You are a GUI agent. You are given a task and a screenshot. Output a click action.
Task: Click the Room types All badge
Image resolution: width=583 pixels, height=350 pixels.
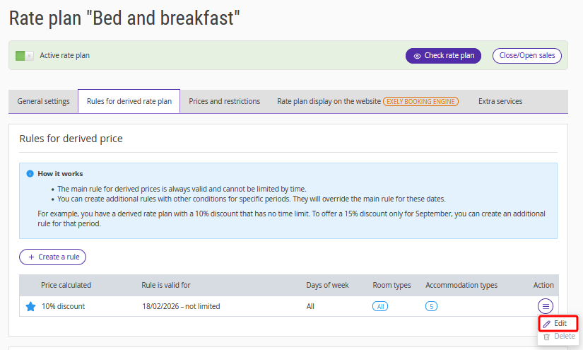[380, 306]
